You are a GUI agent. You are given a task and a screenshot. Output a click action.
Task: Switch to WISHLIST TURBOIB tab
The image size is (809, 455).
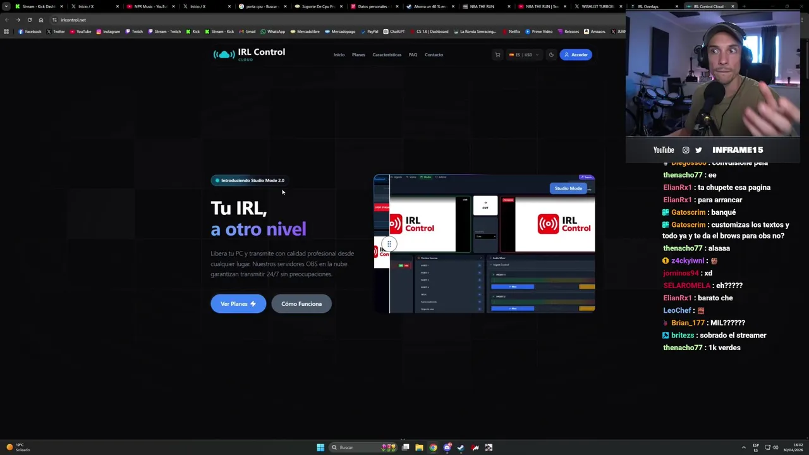[x=597, y=6]
